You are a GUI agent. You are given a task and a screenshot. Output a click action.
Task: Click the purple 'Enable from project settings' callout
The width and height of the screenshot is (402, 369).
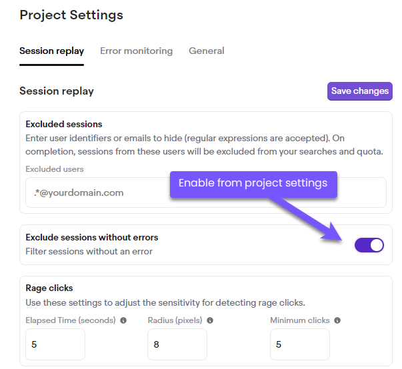[x=253, y=183]
